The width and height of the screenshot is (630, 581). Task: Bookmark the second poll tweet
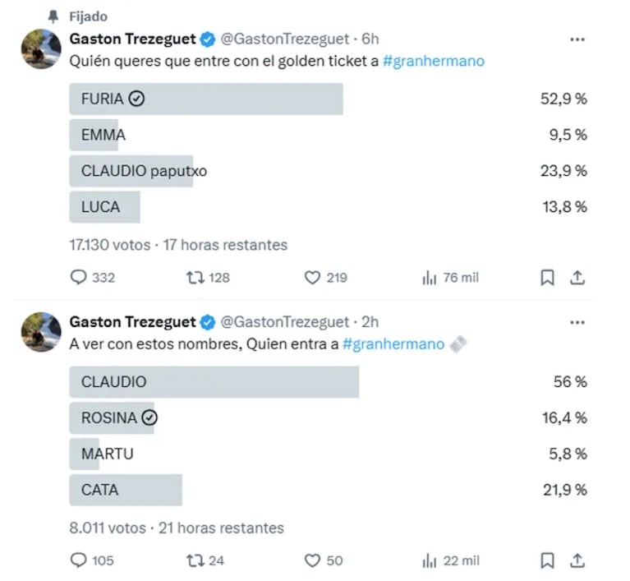547,560
